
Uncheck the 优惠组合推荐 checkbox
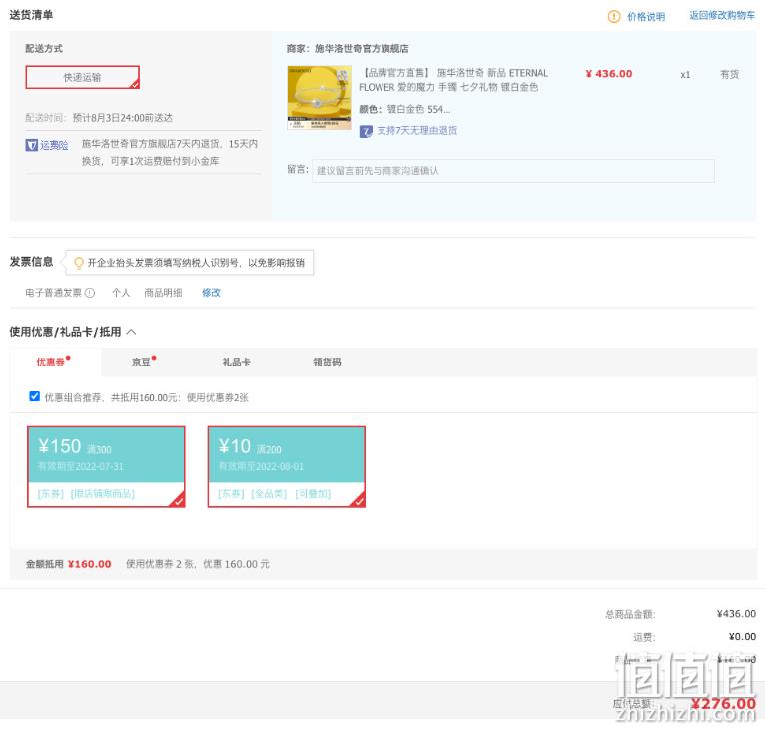34,396
